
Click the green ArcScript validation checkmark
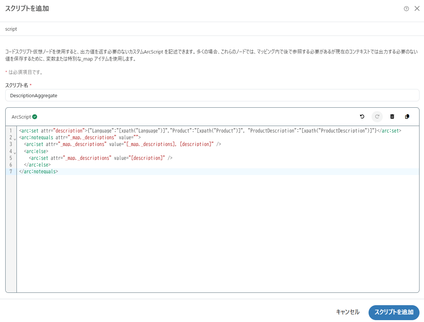[34, 117]
